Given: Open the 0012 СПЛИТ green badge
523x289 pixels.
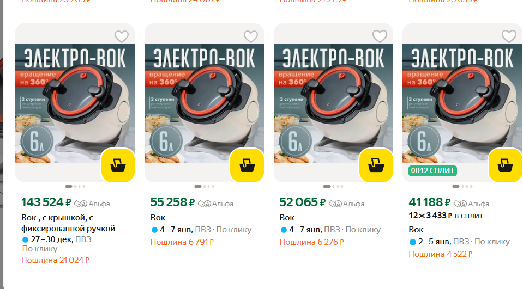Looking at the screenshot, I should coord(432,171).
